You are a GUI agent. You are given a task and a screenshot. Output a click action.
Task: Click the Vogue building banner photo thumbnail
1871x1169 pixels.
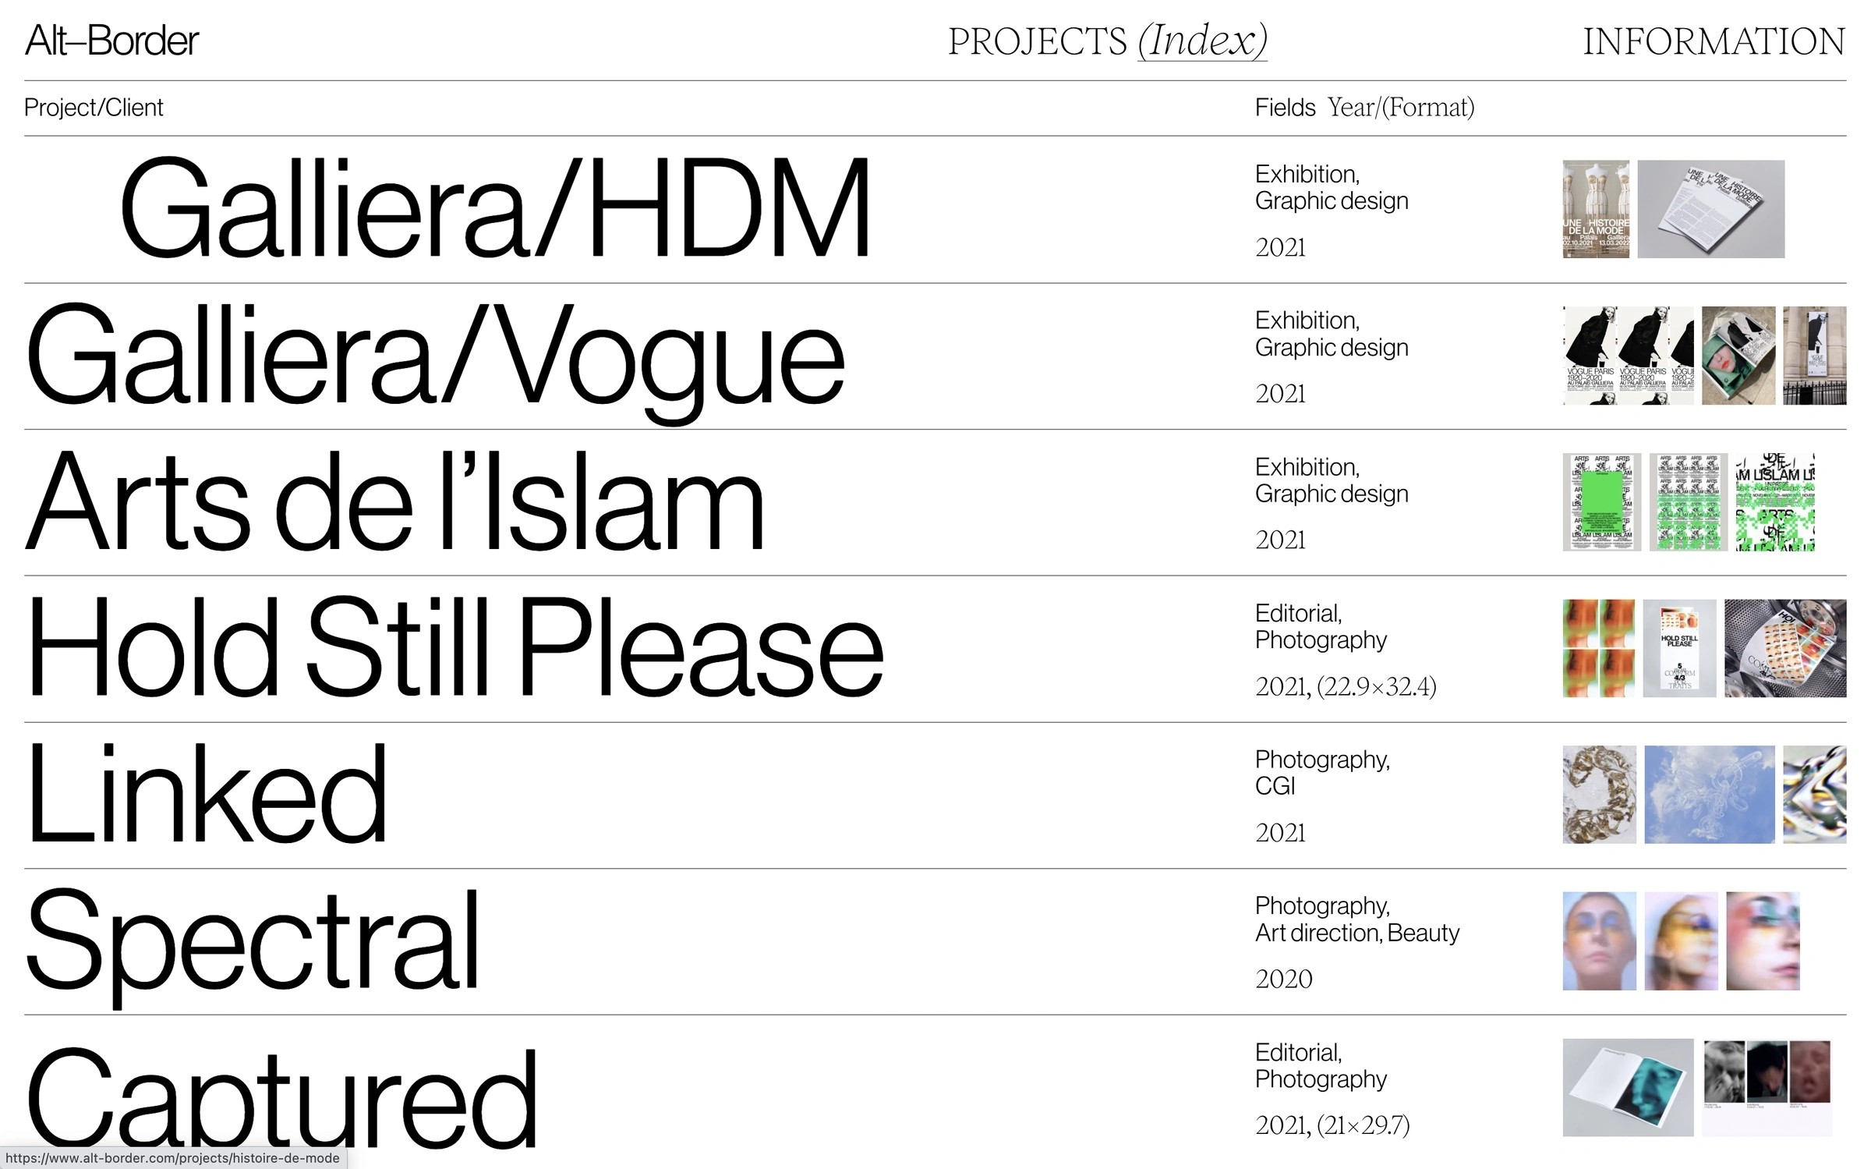pyautogui.click(x=1814, y=356)
